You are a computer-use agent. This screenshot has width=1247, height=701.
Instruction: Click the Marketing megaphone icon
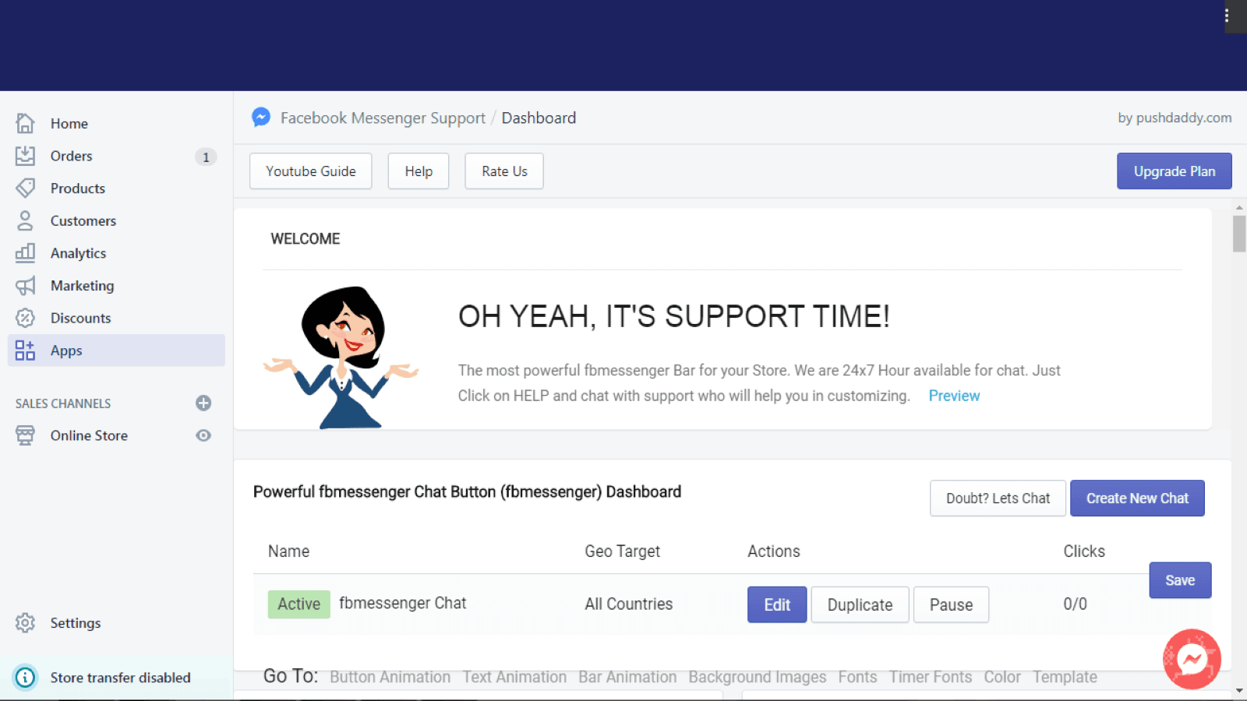click(x=24, y=285)
